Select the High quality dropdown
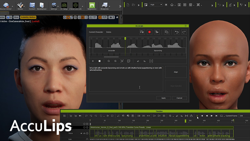 156,5
